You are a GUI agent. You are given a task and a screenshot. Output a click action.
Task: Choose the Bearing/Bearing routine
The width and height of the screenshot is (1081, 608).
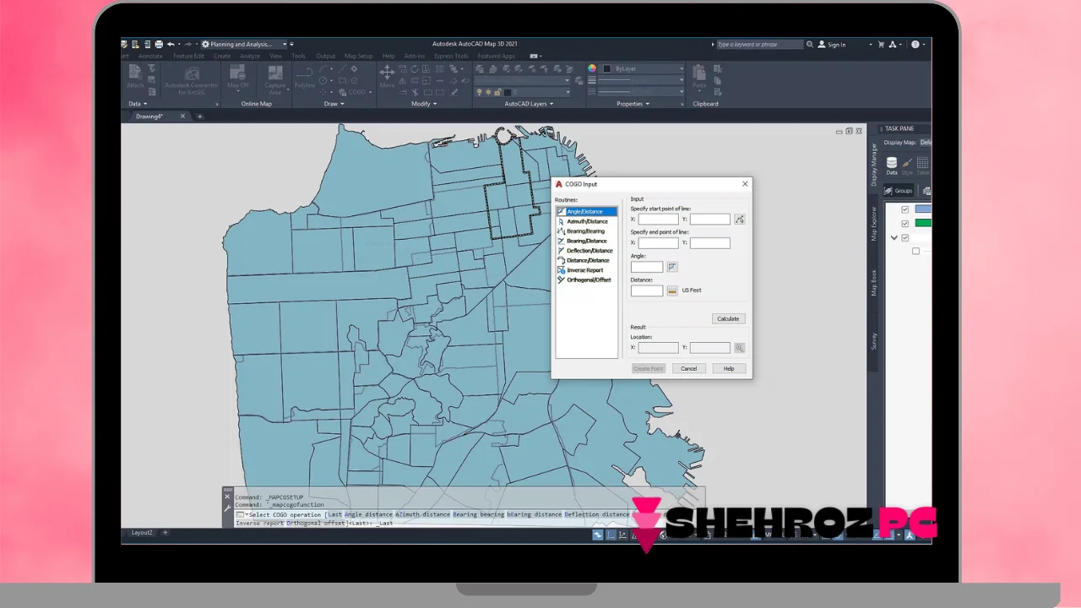586,231
